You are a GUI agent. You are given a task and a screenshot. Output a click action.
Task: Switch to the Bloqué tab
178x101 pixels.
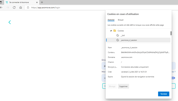click(121, 20)
